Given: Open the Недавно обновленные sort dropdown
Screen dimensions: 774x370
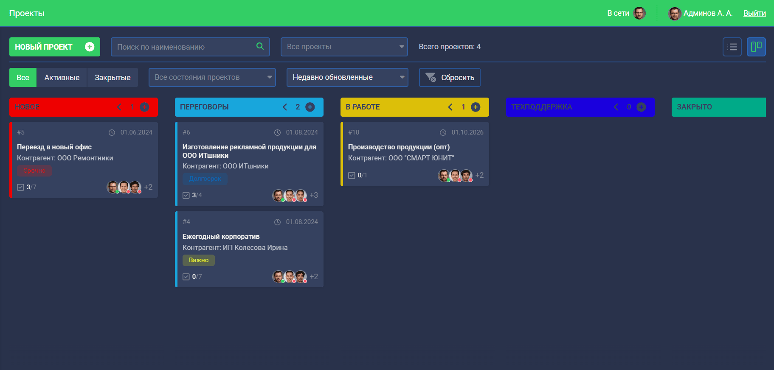Looking at the screenshot, I should (347, 77).
